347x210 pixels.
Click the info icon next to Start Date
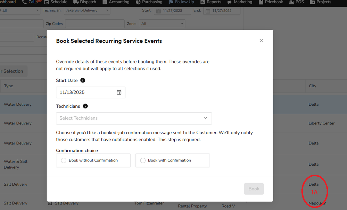tap(83, 80)
